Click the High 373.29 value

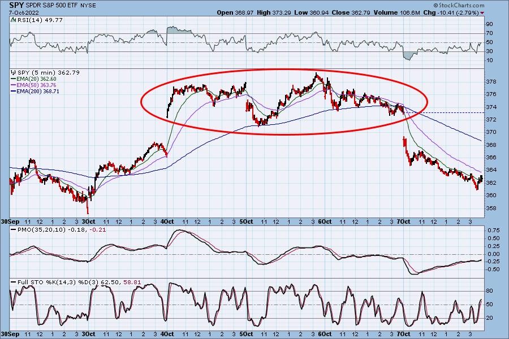click(274, 12)
